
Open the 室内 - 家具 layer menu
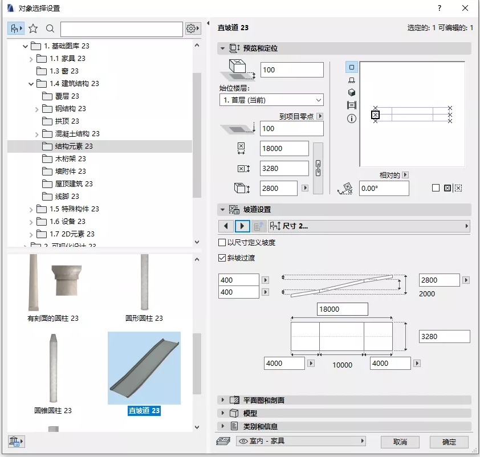[301, 441]
